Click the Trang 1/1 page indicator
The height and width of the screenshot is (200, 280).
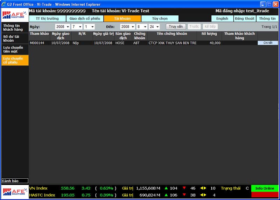point(269,27)
